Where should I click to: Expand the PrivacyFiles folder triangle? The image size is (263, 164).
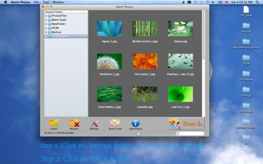[46, 16]
